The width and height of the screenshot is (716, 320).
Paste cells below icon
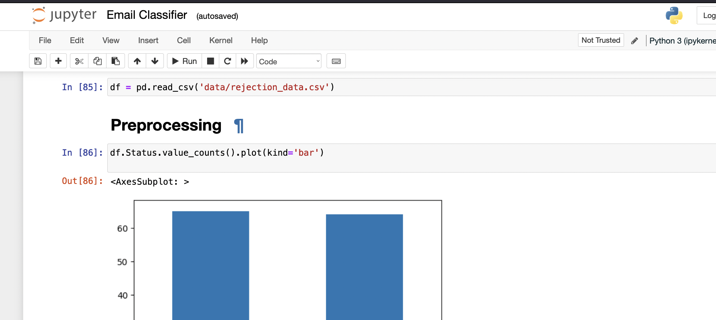[116, 61]
